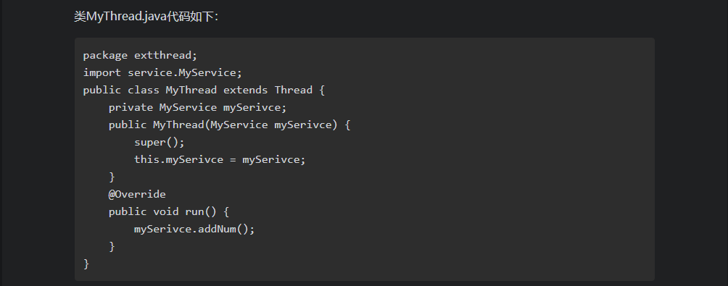Click the 'package' keyword in code
The height and width of the screenshot is (286, 728).
[105, 55]
